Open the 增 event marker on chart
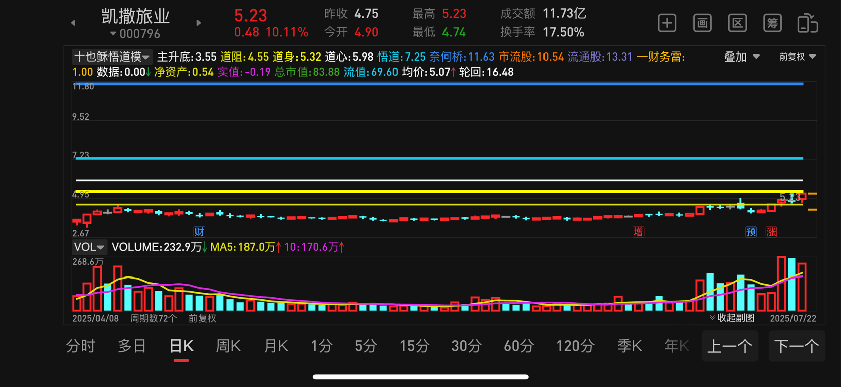 tap(638, 232)
